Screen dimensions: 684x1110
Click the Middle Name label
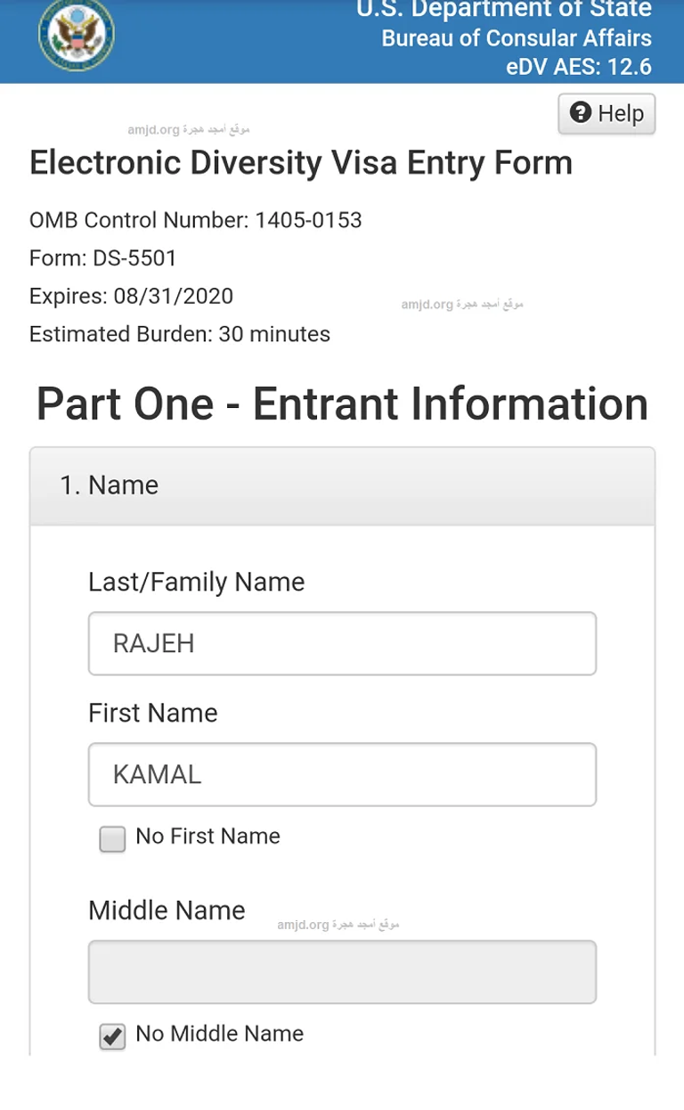pos(167,910)
